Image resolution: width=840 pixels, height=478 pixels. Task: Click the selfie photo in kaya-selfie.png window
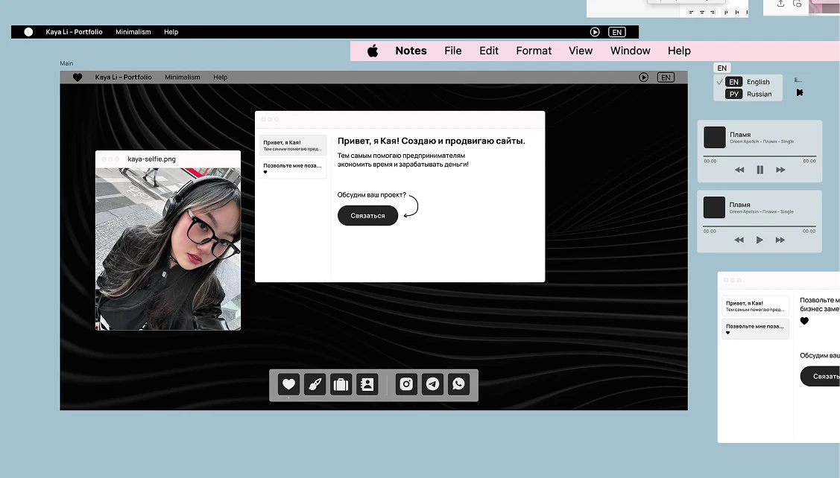click(168, 249)
